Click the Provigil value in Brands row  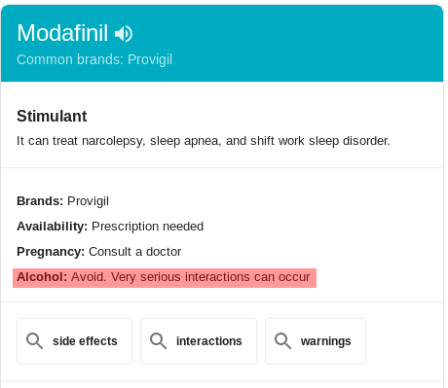(x=88, y=201)
